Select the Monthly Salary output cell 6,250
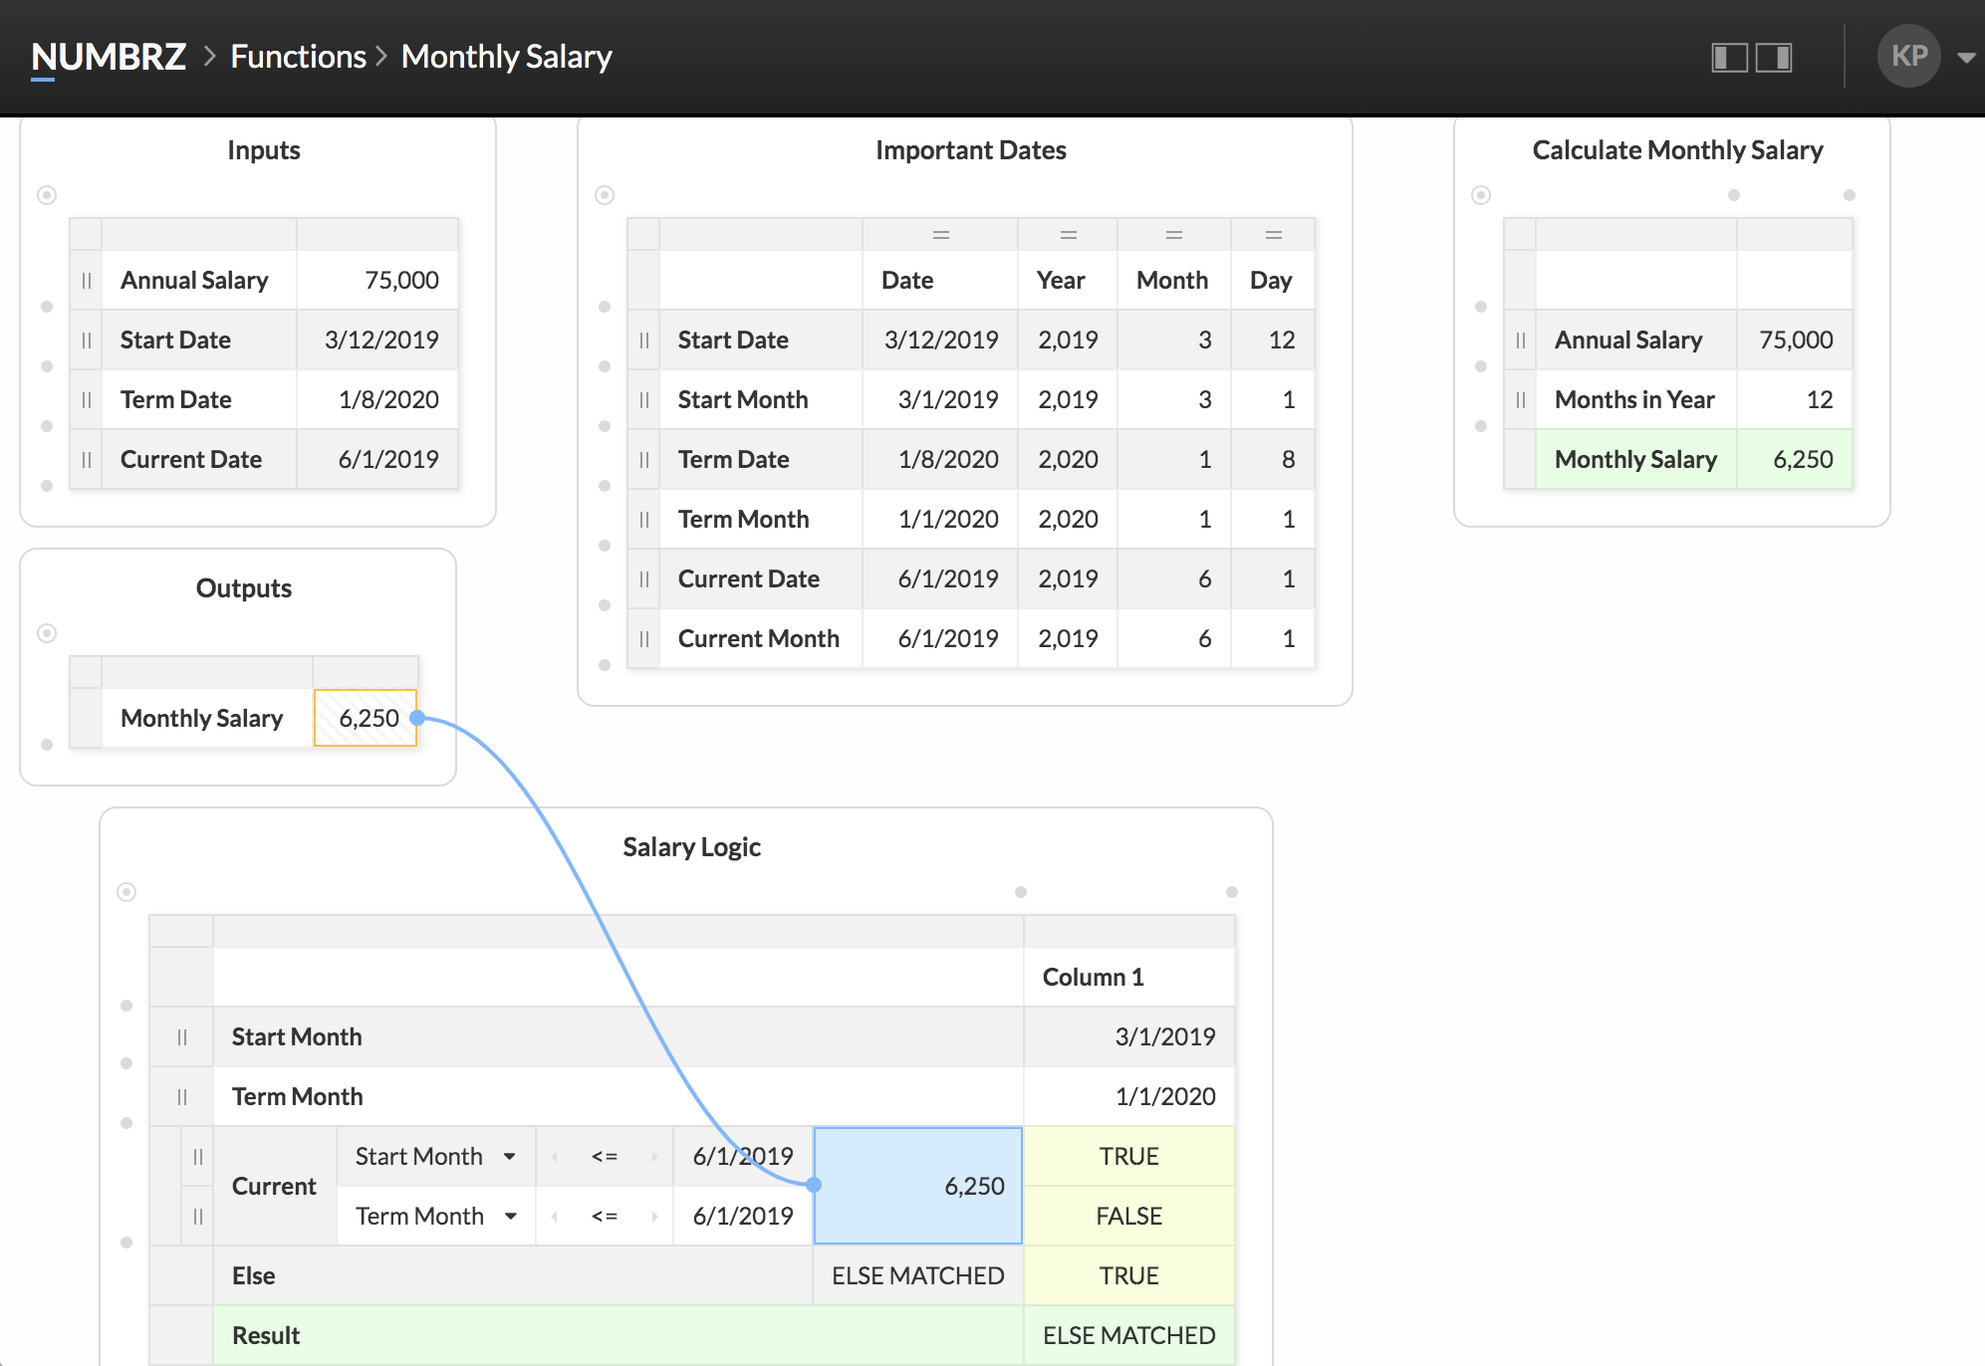 point(366,718)
